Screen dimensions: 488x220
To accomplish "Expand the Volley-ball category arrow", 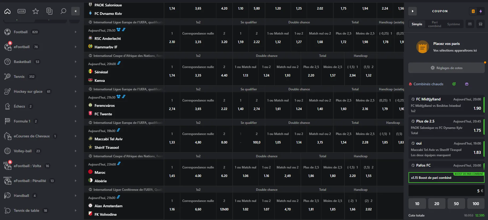I will tap(75, 151).
